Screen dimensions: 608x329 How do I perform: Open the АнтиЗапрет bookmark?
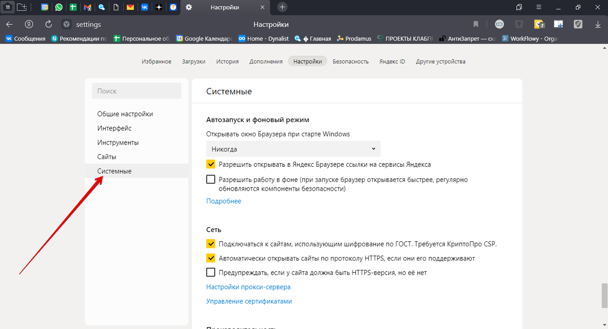[x=467, y=39]
